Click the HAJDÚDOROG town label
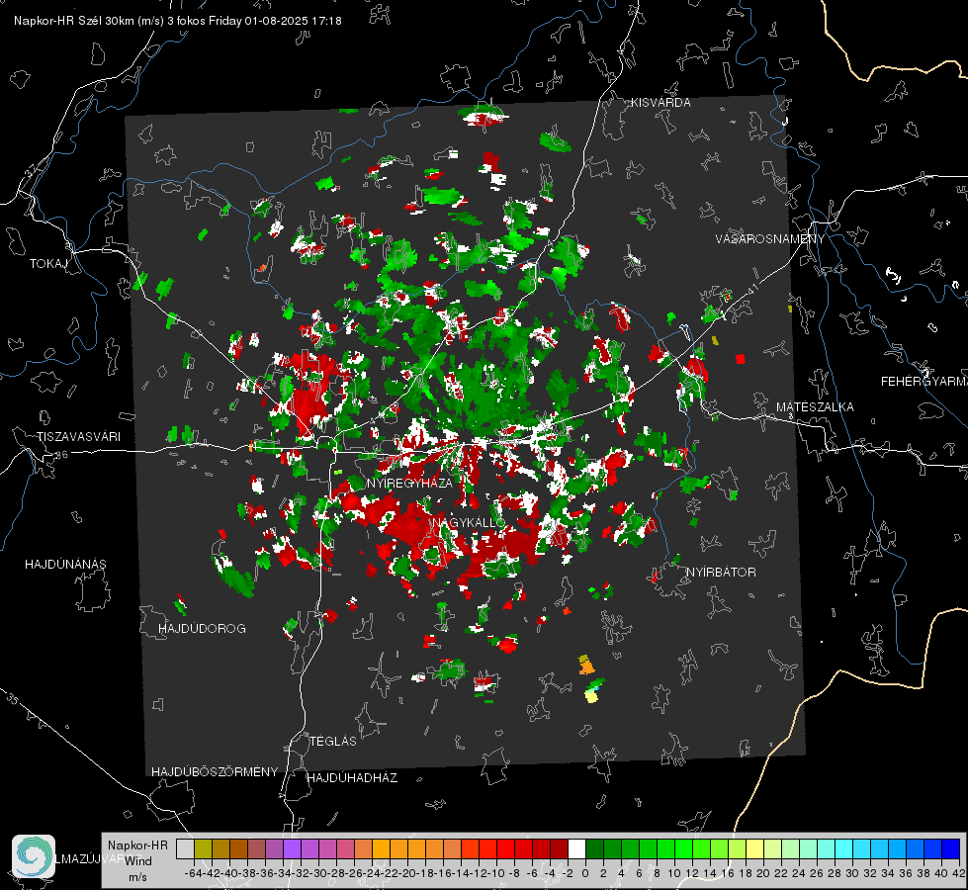 click(x=202, y=629)
